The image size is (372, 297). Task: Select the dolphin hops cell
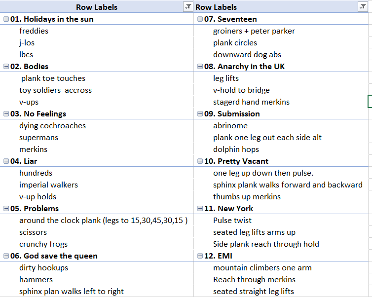coord(236,149)
